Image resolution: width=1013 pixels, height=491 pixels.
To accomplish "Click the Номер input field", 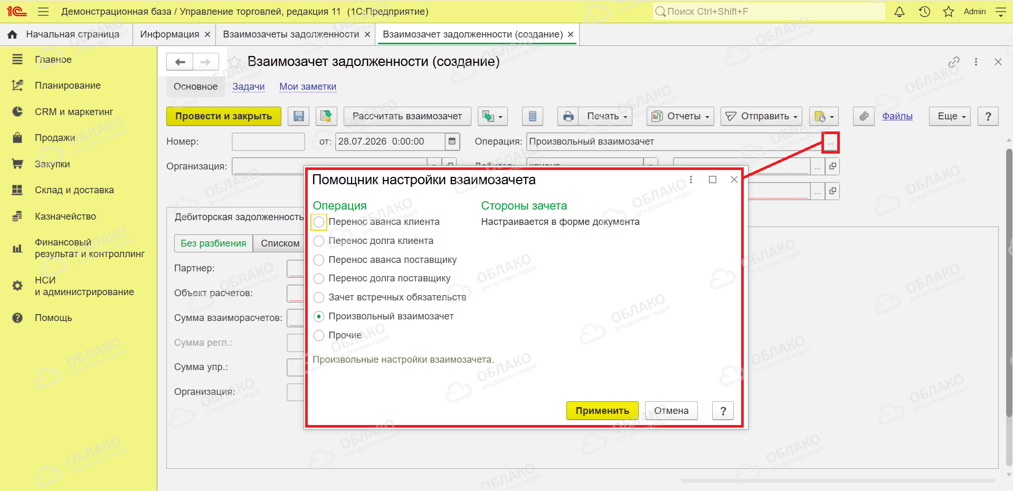I will pyautogui.click(x=268, y=141).
